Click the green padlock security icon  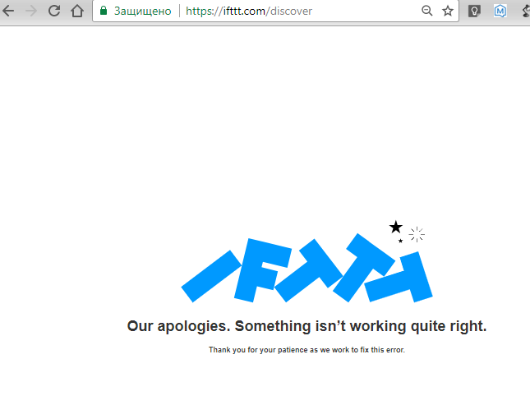[x=104, y=11]
